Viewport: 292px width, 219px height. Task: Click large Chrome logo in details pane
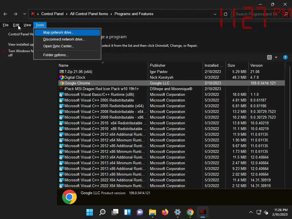69,197
